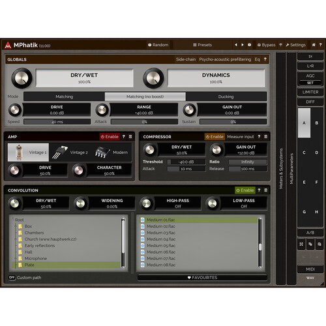Open the global help question mark at top right

click(x=320, y=45)
